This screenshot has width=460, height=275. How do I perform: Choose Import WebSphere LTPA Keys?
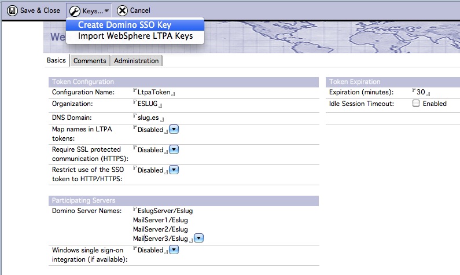point(135,36)
